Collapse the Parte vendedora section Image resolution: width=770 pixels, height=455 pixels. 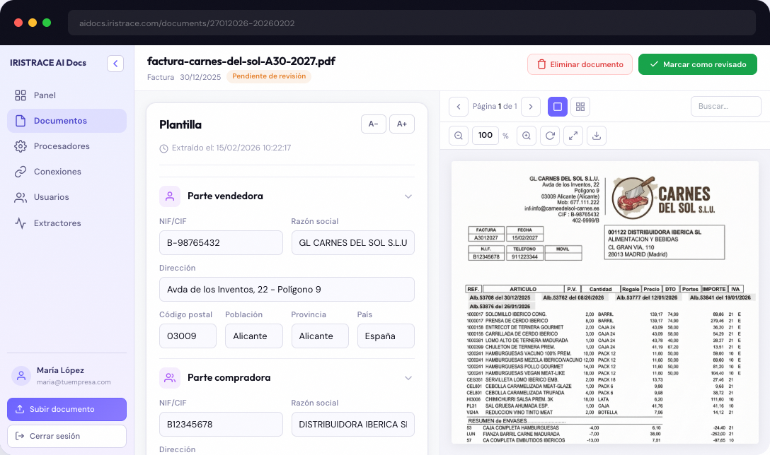pyautogui.click(x=408, y=196)
